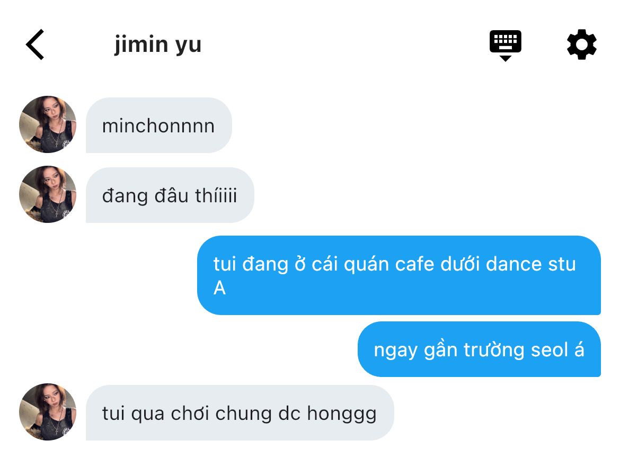Select the 'đang đâu thíiiii' message bubble
Image resolution: width=620 pixels, height=449 pixels.
click(170, 195)
